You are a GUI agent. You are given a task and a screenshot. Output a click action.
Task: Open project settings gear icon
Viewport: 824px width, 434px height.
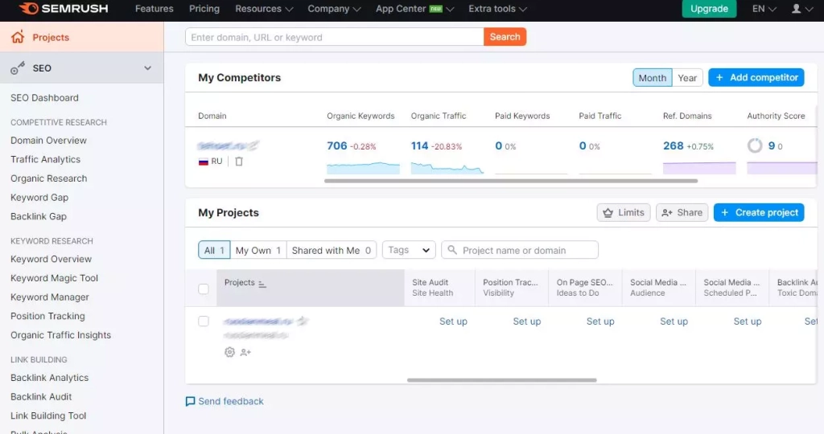coord(229,352)
